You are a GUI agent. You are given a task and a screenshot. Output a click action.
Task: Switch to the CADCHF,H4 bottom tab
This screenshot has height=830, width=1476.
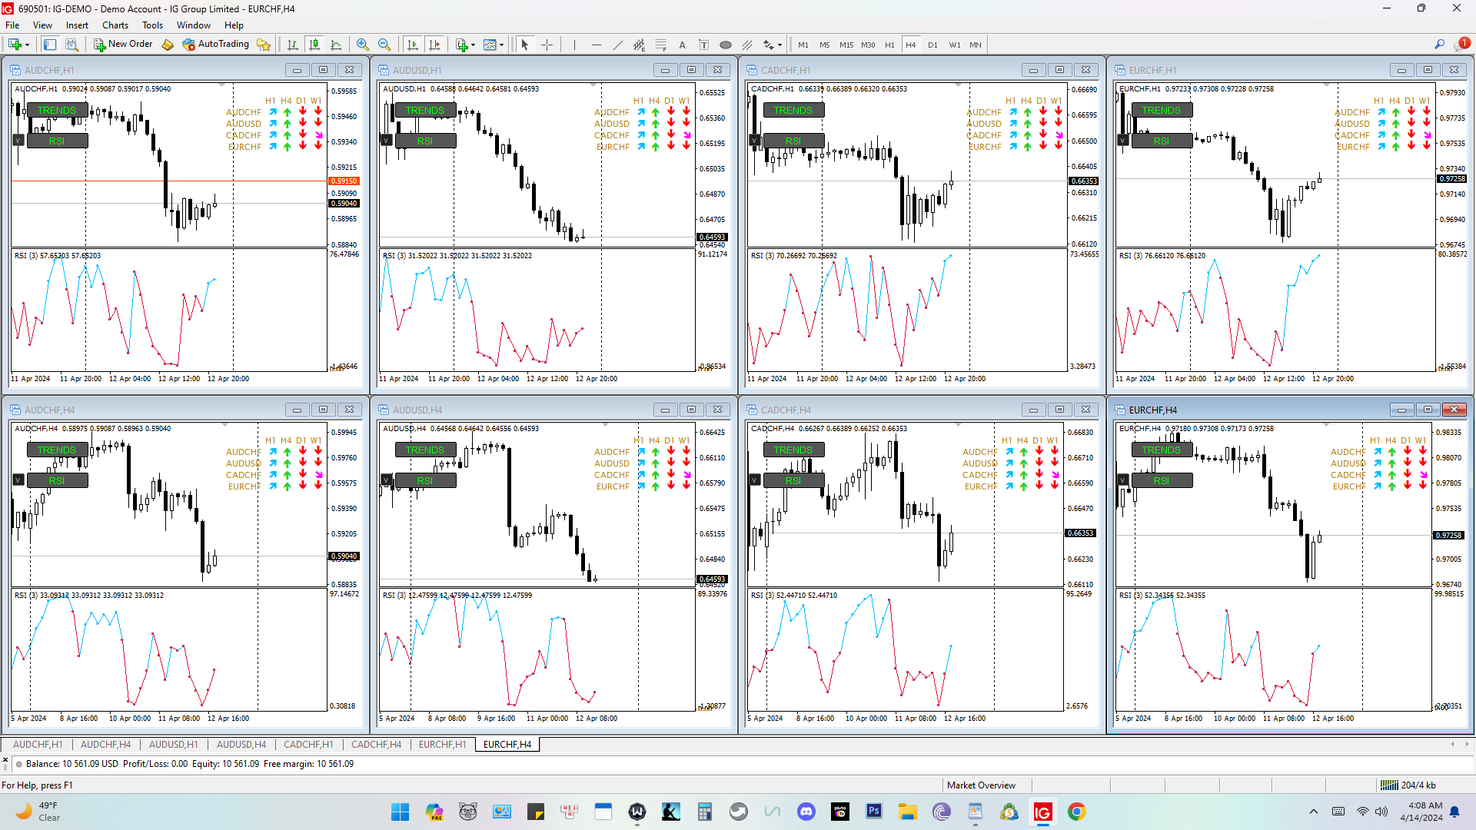pos(376,744)
